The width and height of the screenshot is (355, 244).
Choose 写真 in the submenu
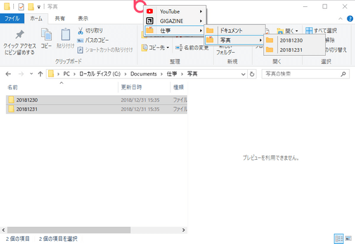[235, 40]
